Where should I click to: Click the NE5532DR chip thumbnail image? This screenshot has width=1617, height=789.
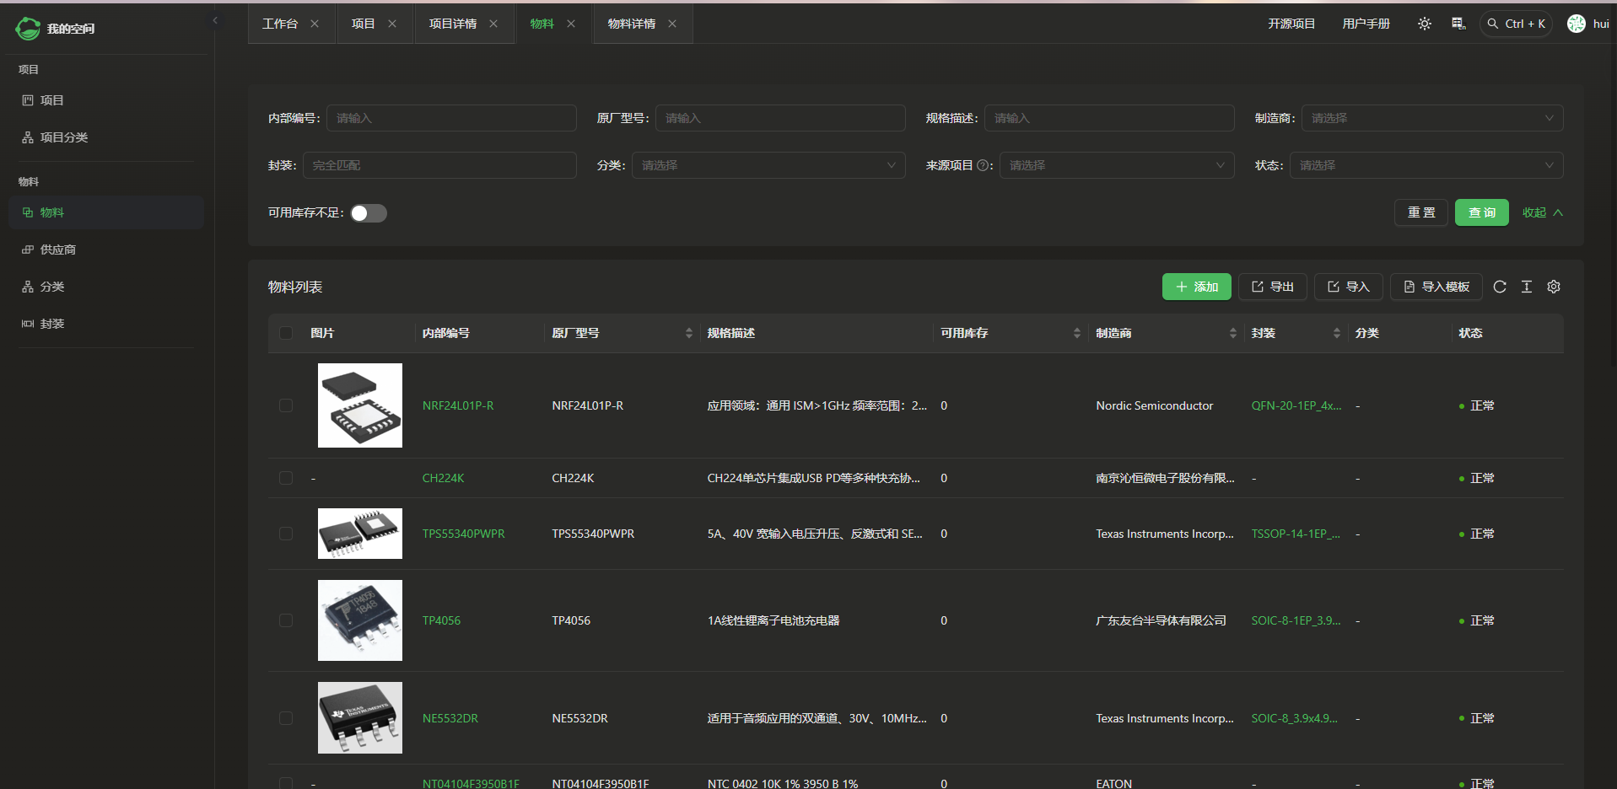360,717
